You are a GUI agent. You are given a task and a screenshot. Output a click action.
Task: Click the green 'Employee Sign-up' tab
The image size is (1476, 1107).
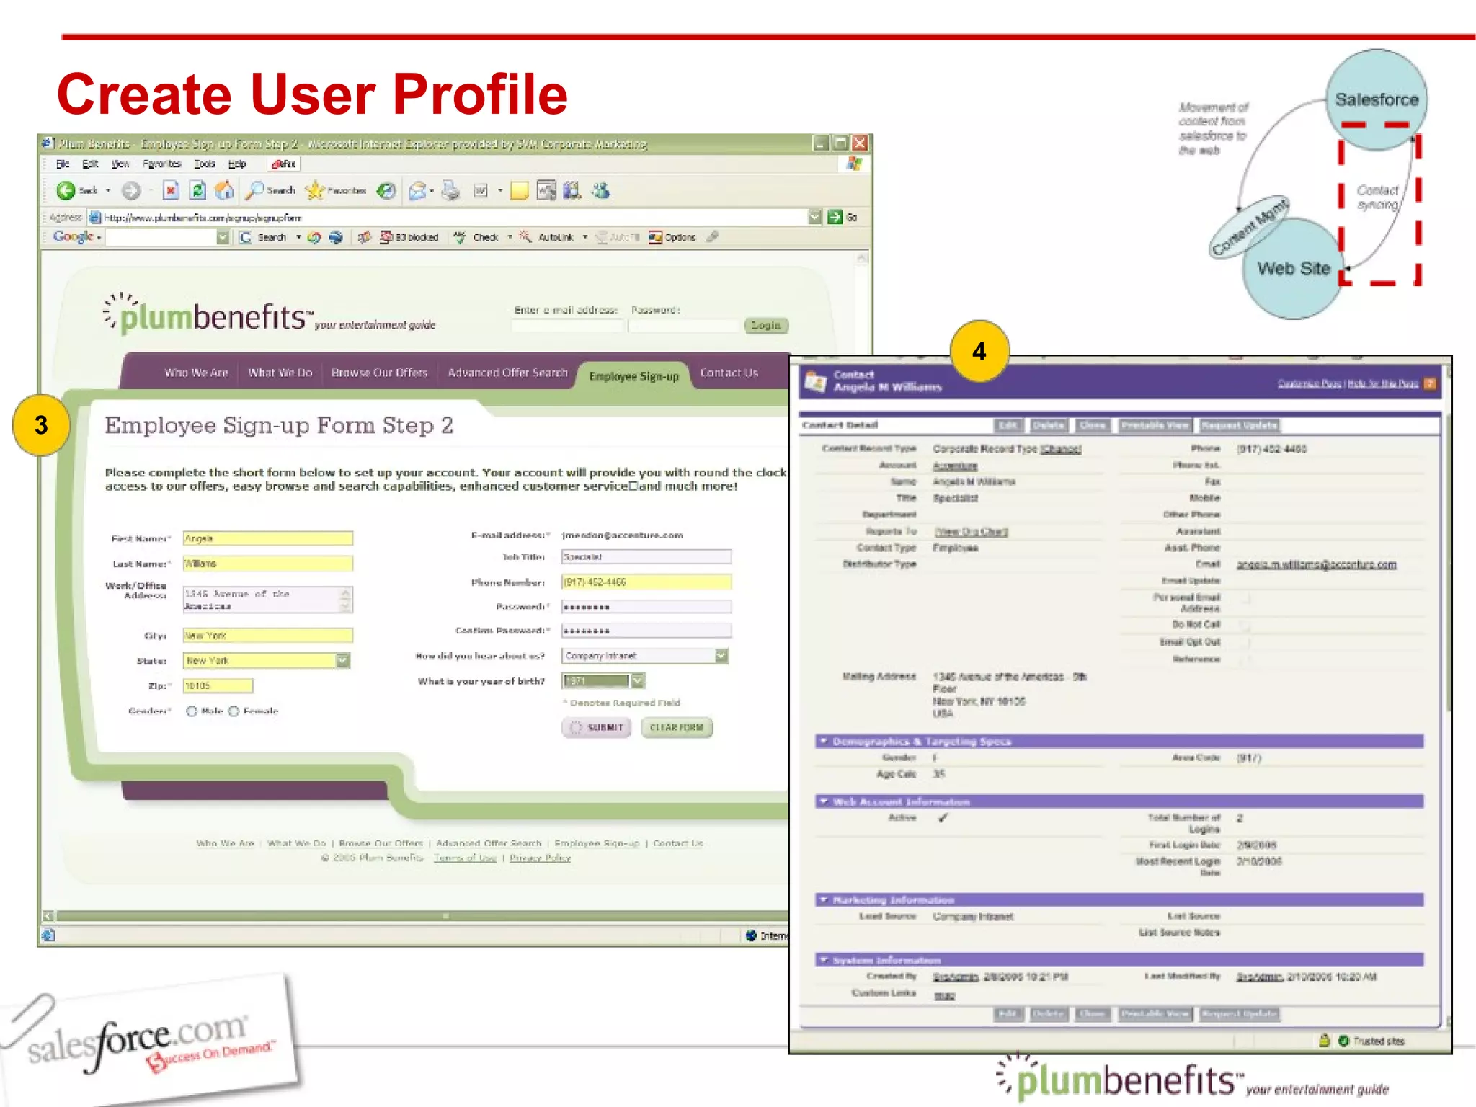tap(634, 376)
